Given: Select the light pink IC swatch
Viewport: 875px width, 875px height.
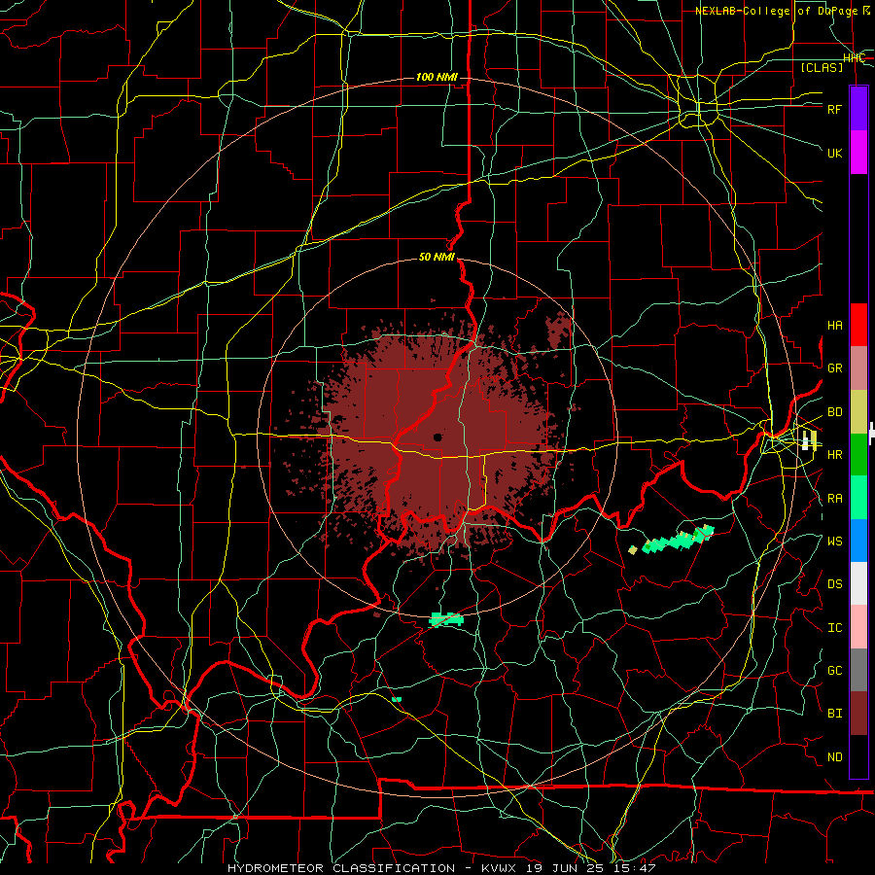Looking at the screenshot, I should coord(858,627).
